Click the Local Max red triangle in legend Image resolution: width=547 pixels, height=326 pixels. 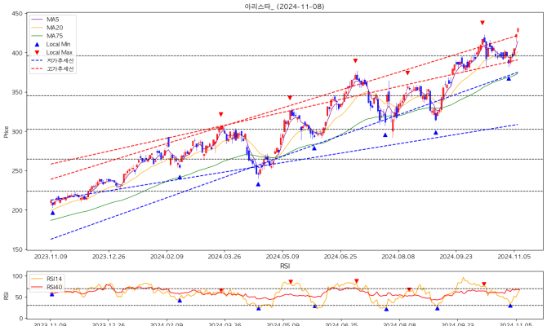tap(38, 52)
